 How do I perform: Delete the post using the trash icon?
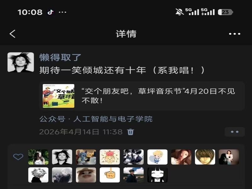130,132
